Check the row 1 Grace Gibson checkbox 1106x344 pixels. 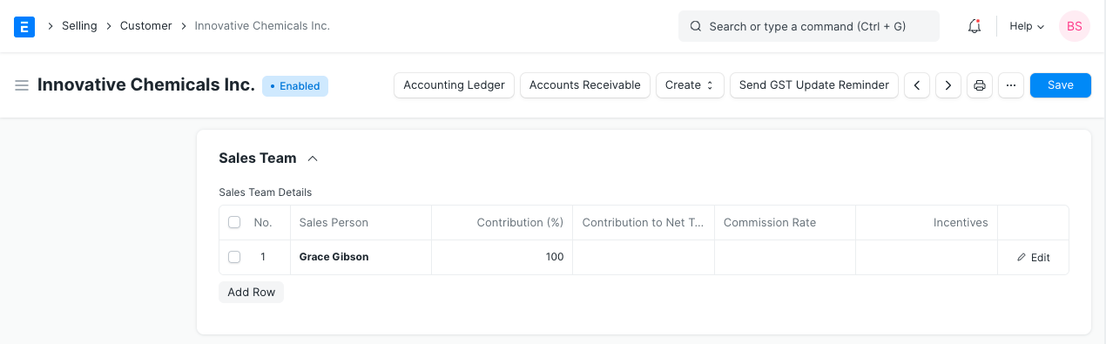(234, 257)
